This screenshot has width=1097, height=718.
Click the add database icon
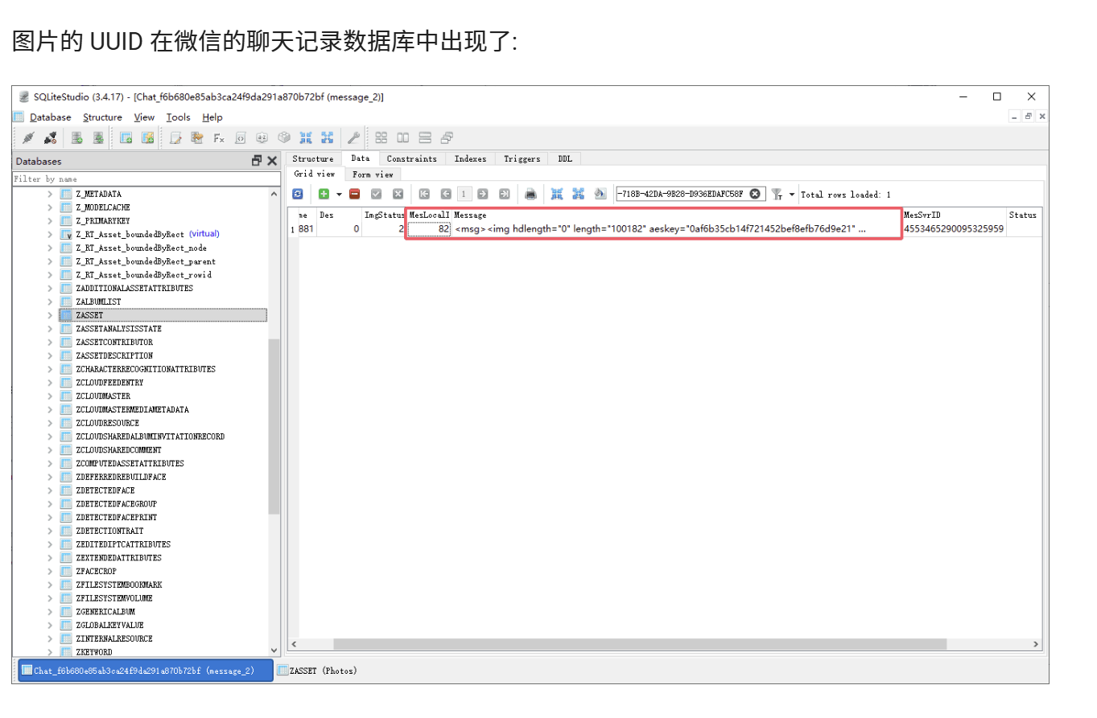[77, 137]
